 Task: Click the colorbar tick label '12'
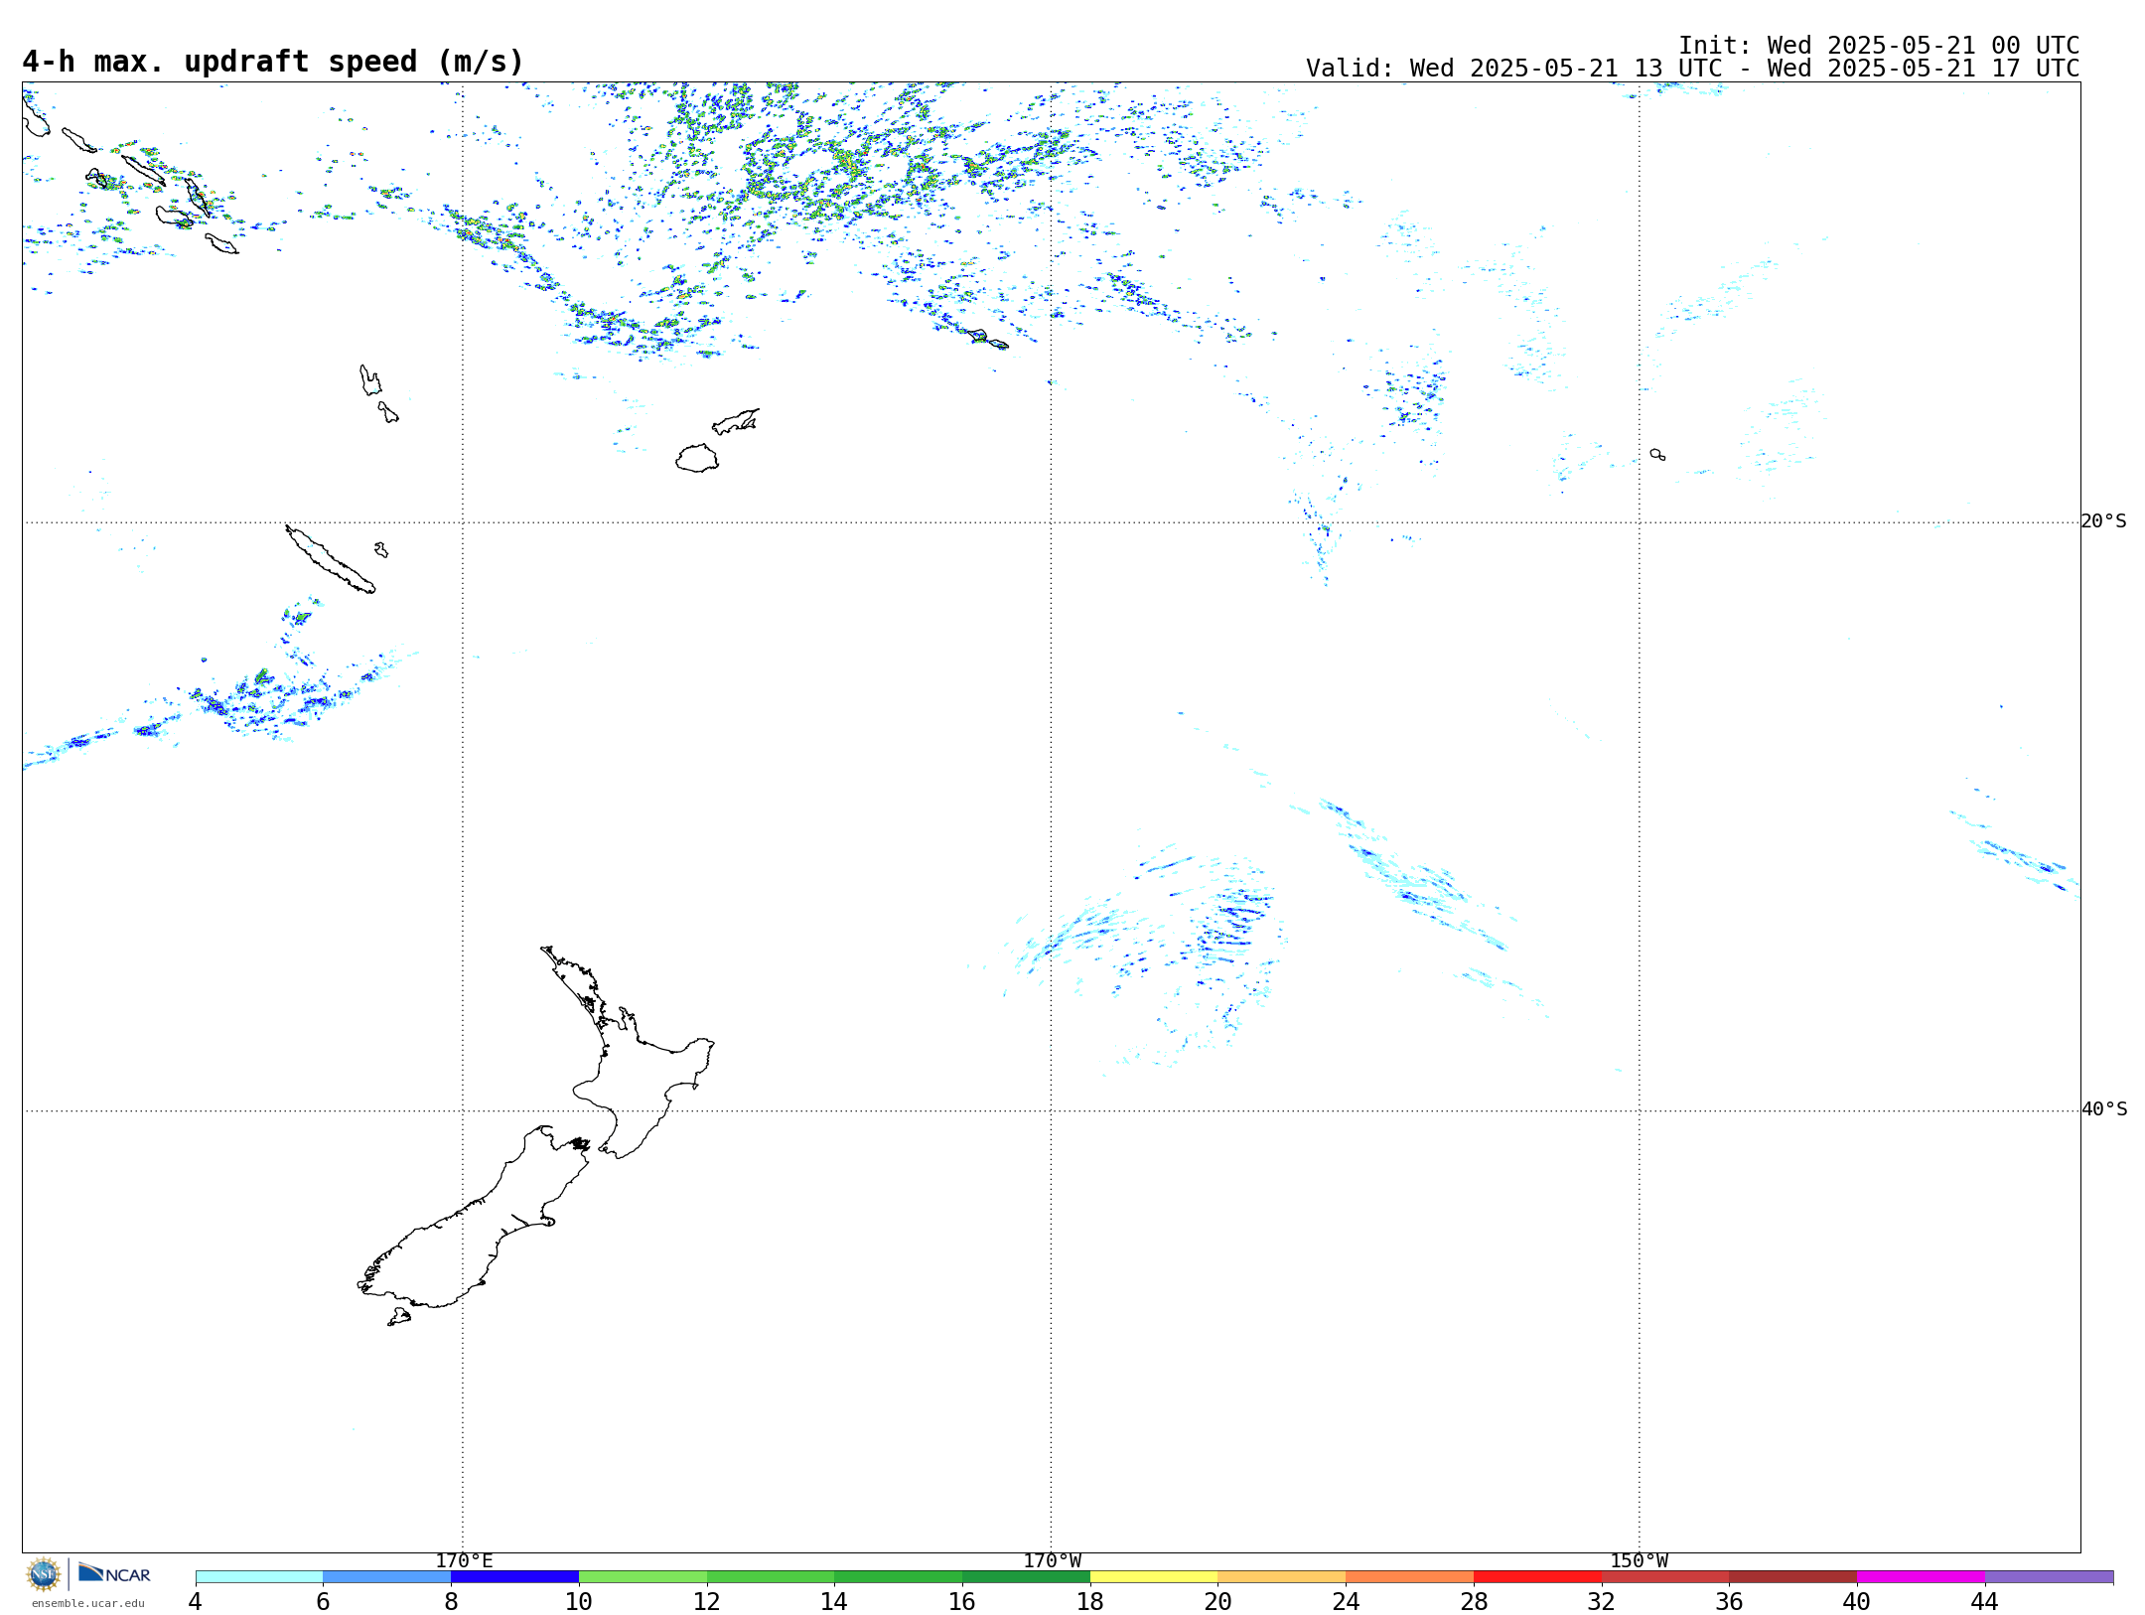(707, 1601)
